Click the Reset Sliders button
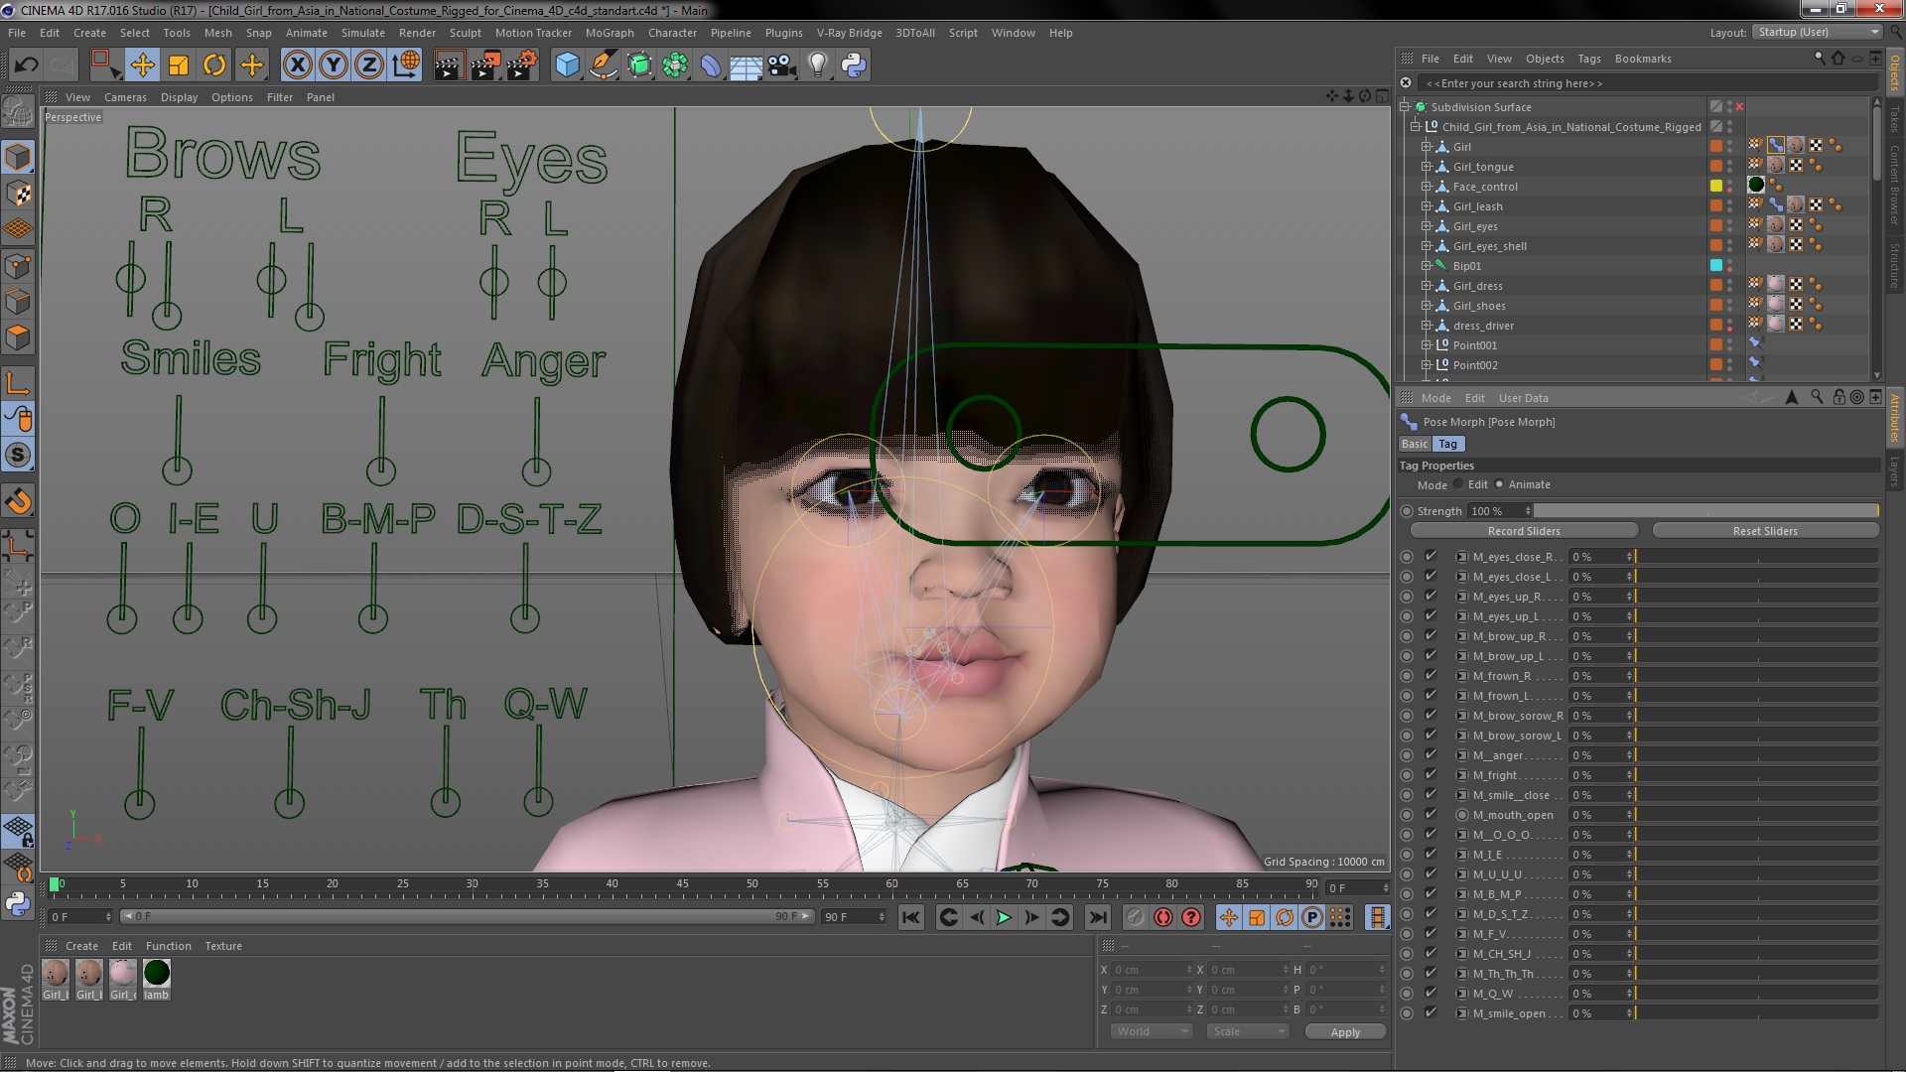The width and height of the screenshot is (1906, 1072). [x=1765, y=531]
